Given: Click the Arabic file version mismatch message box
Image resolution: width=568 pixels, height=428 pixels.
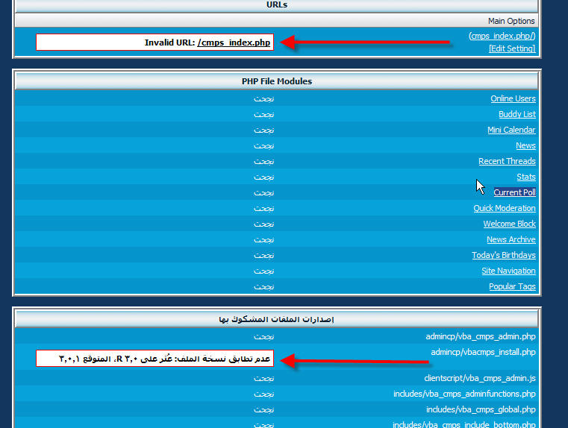Looking at the screenshot, I should point(155,359).
